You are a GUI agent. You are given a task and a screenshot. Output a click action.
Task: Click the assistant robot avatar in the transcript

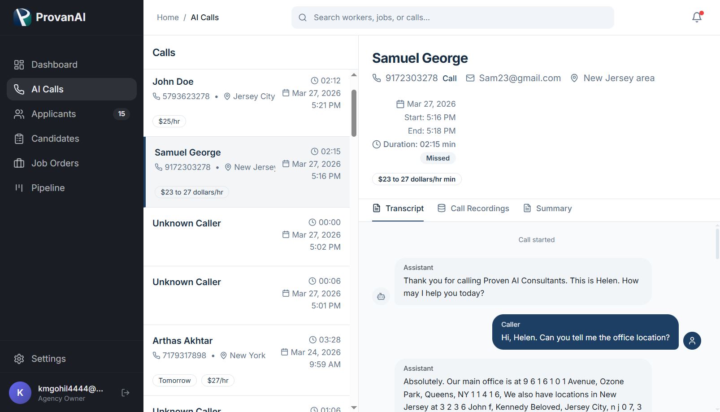tap(381, 296)
